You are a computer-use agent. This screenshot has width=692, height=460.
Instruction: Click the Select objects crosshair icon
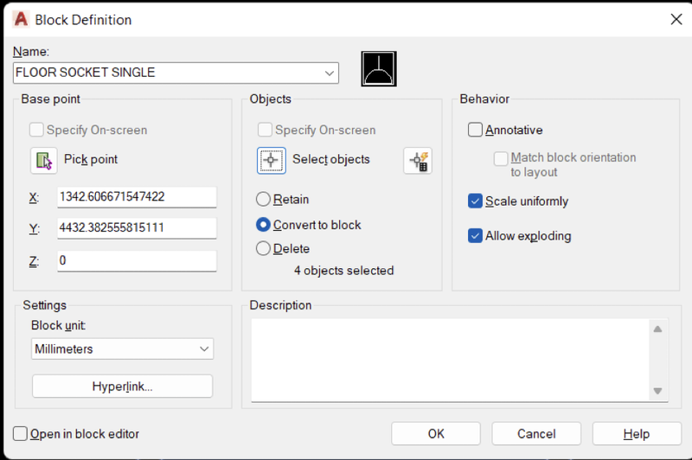(x=272, y=161)
